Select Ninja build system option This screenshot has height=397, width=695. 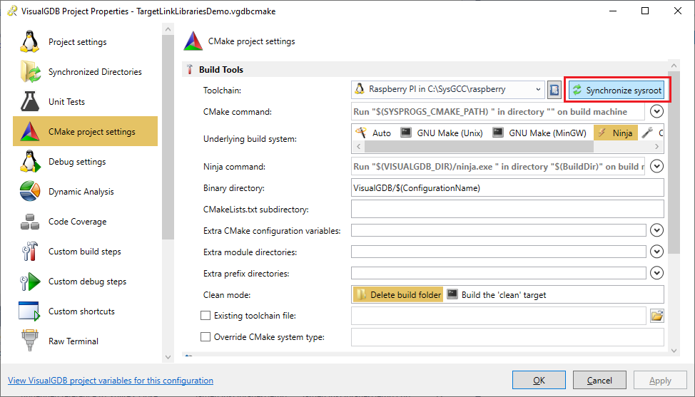(616, 133)
